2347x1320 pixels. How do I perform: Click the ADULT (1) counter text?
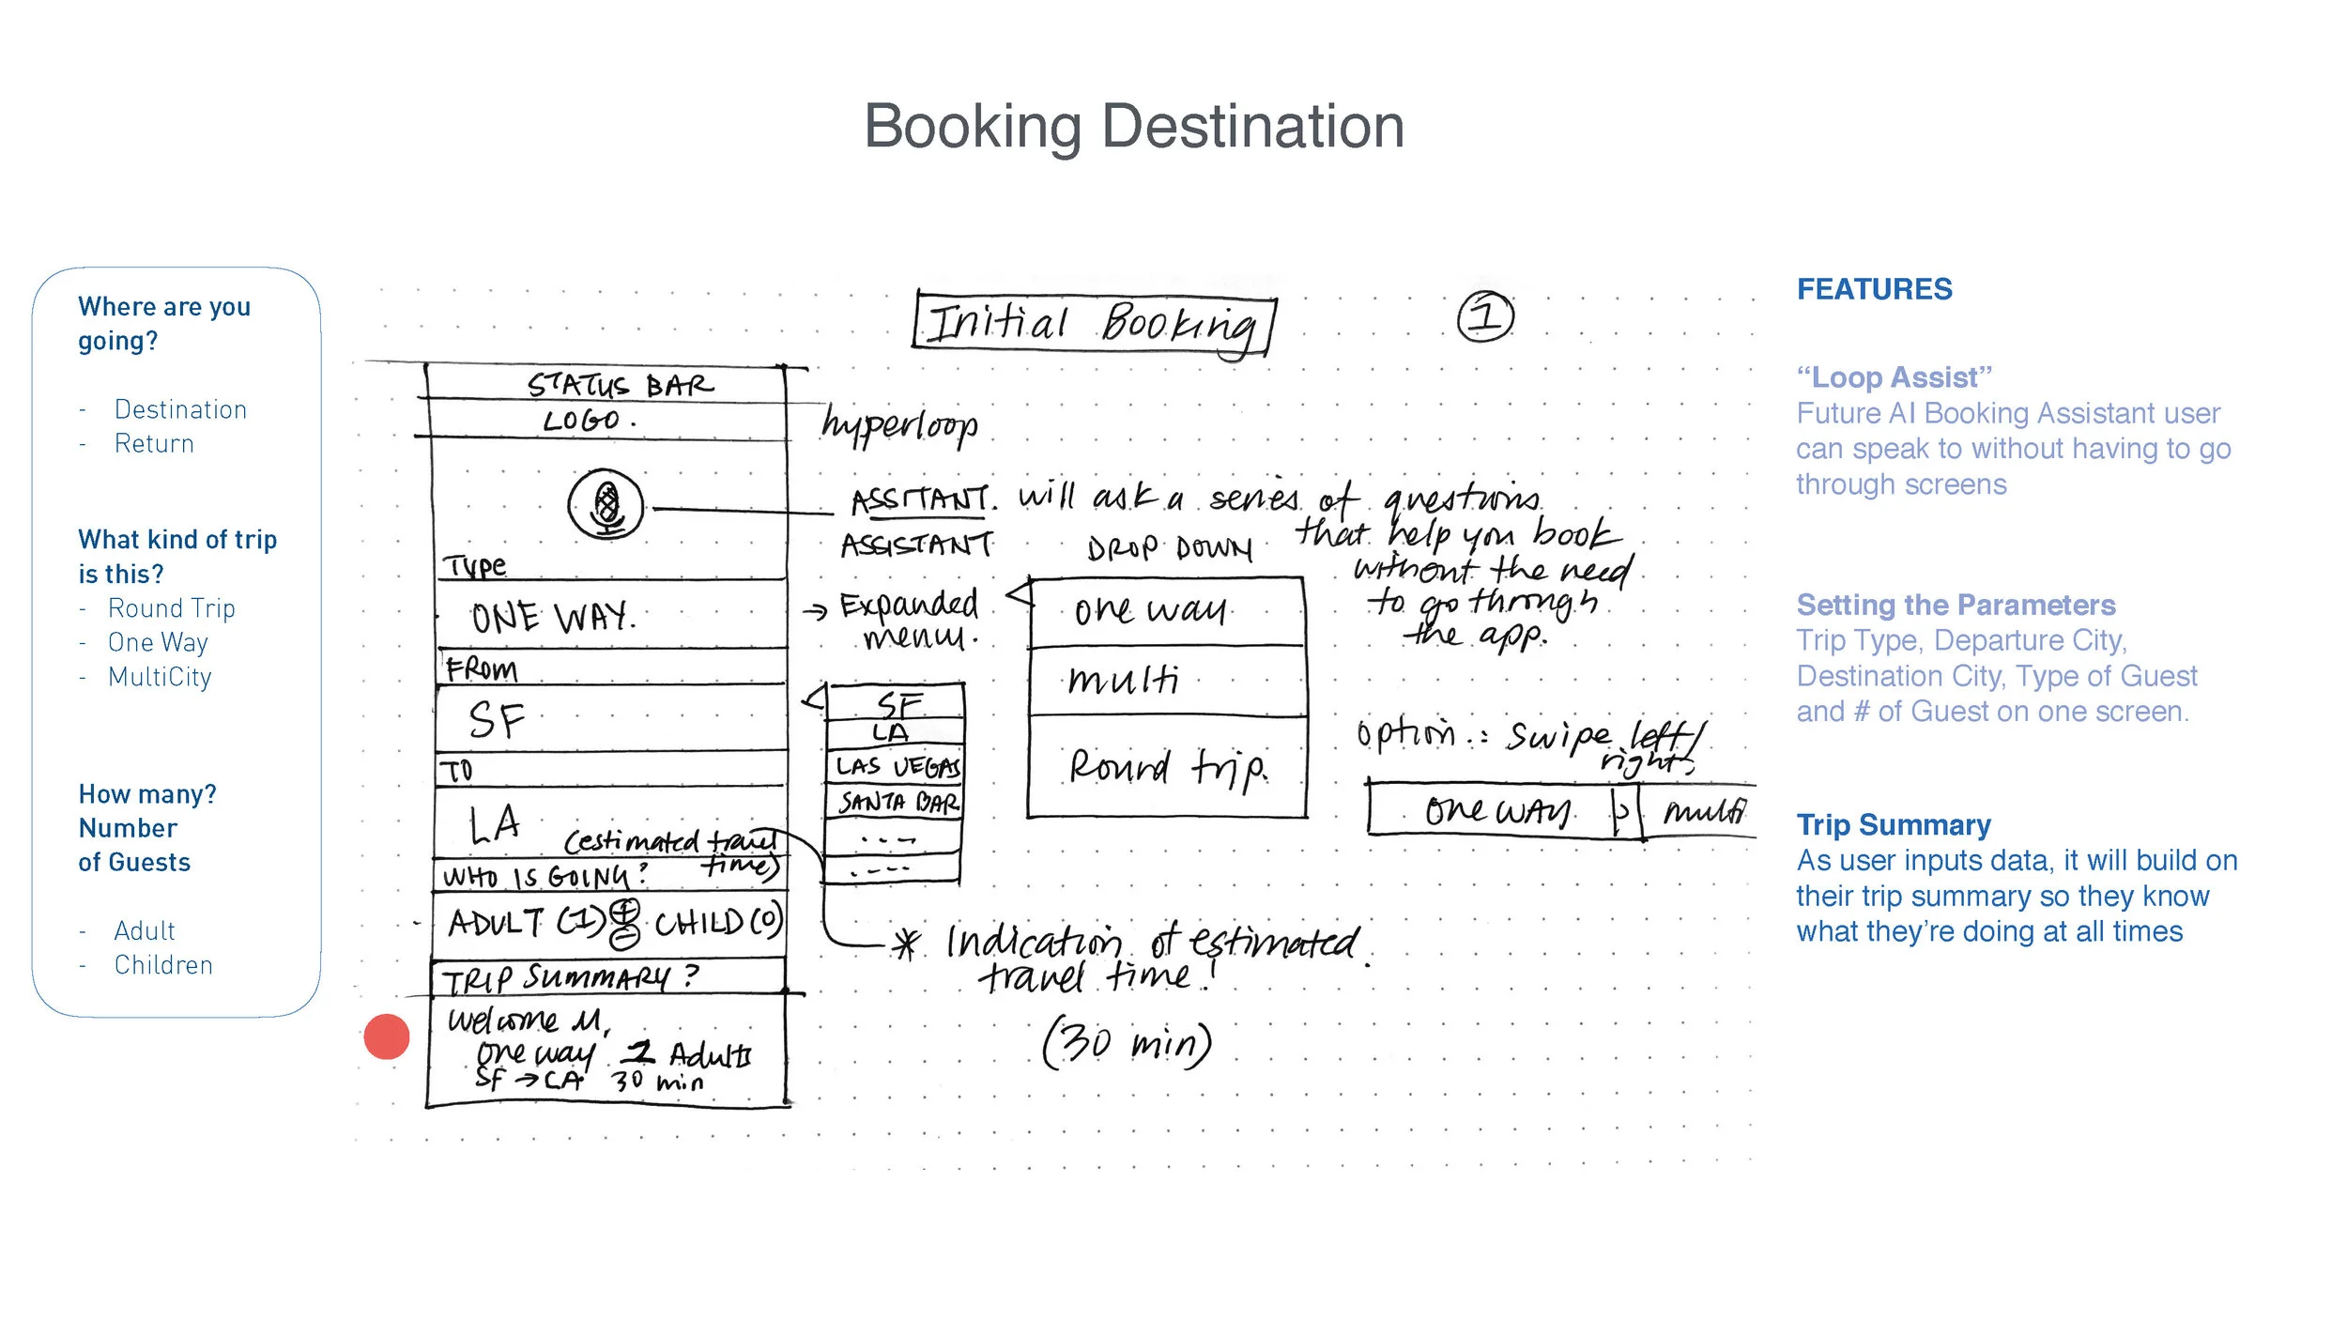528,922
